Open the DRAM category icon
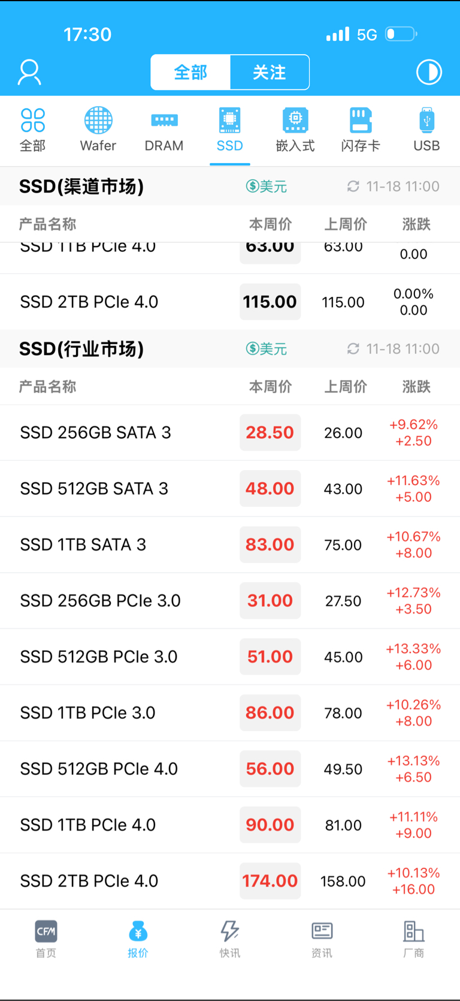The height and width of the screenshot is (1001, 460). tap(164, 130)
